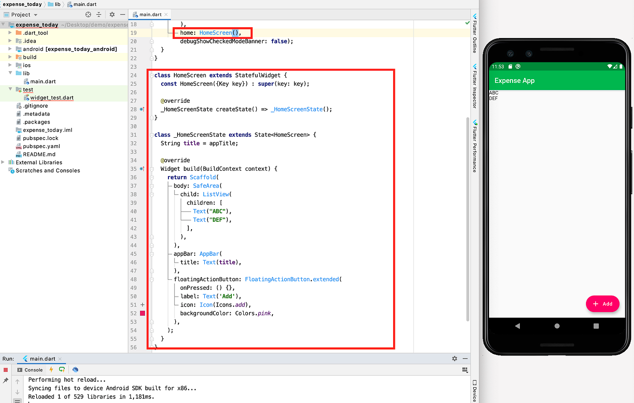Click the Collapse All icon in Project panel
Image resolution: width=634 pixels, height=403 pixels.
coord(99,14)
